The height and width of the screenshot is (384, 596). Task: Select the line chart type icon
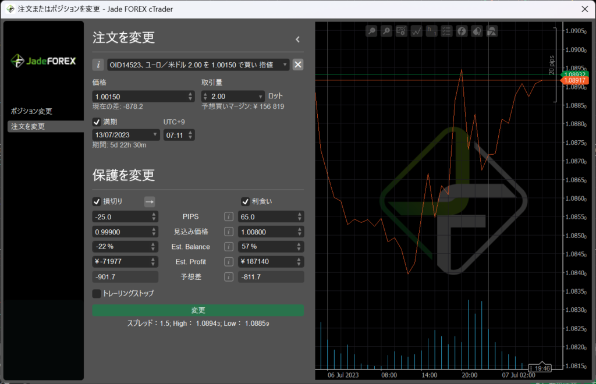[x=417, y=31]
